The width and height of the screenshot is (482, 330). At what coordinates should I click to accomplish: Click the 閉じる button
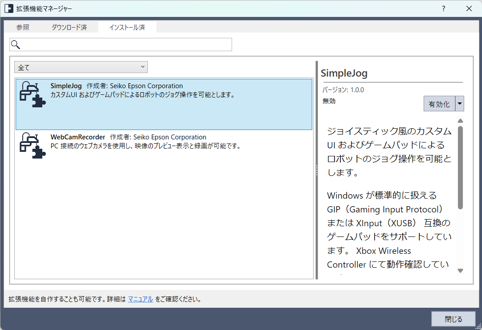(453, 319)
